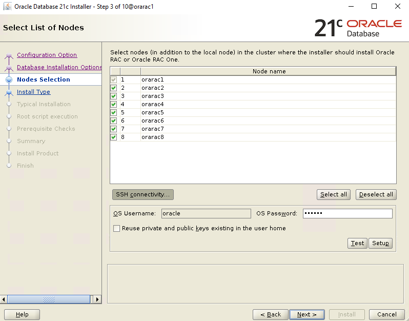The height and width of the screenshot is (321, 409).
Task: Click left arrow of sidebar scrollbar
Action: 4,299
